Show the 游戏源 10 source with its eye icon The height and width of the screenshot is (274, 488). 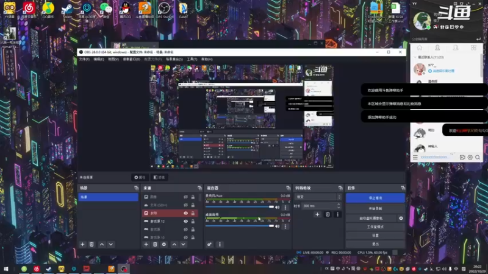186,237
